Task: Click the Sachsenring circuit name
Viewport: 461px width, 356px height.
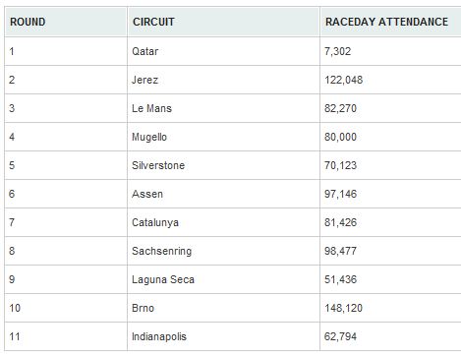Action: 162,251
